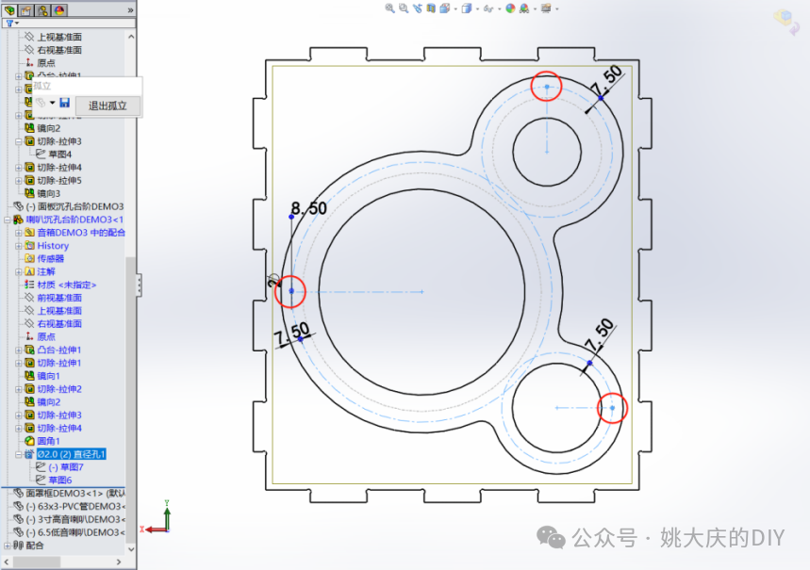Viewport: 810px width, 570px height.
Task: Open the View Settings dropdown arrow
Action: [557, 8]
